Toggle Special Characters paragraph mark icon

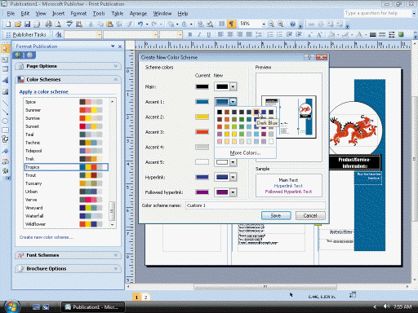point(231,24)
